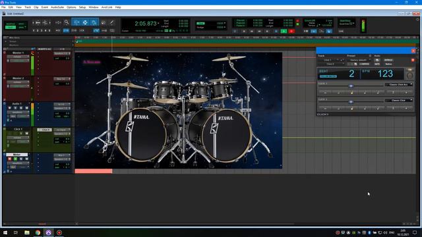422x237 pixels.
Task: Adjust the Click 2 volume slider in plug-in
Action: pyautogui.click(x=351, y=102)
